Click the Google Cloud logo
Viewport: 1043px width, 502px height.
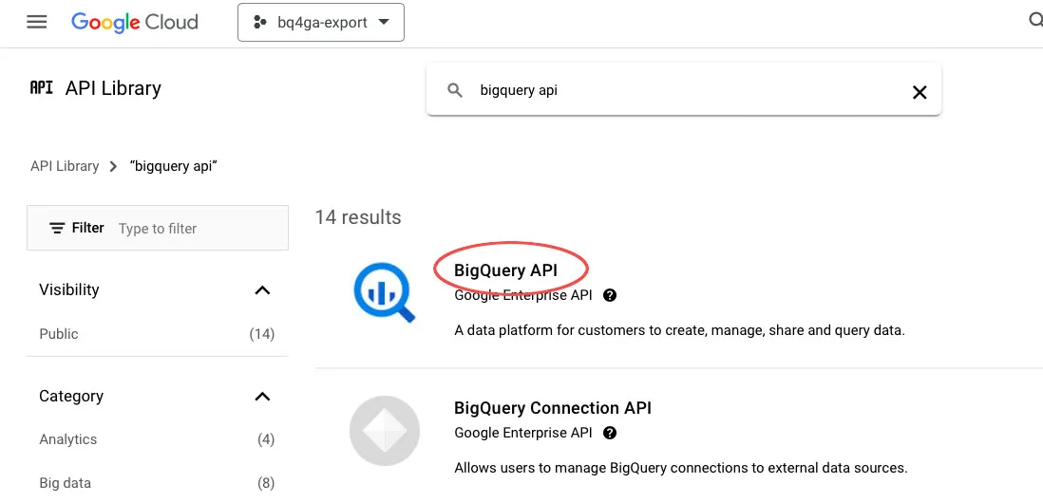pyautogui.click(x=135, y=22)
